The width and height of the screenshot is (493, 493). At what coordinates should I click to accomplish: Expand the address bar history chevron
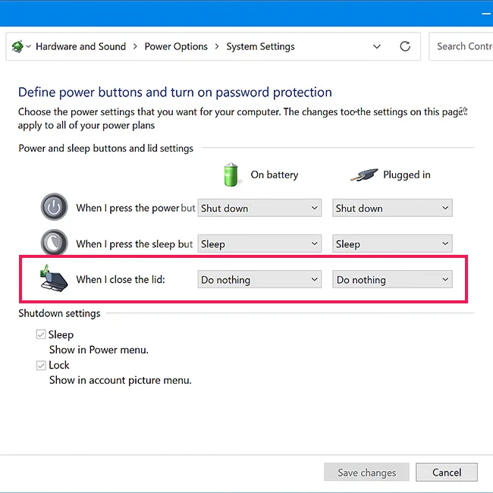(377, 47)
